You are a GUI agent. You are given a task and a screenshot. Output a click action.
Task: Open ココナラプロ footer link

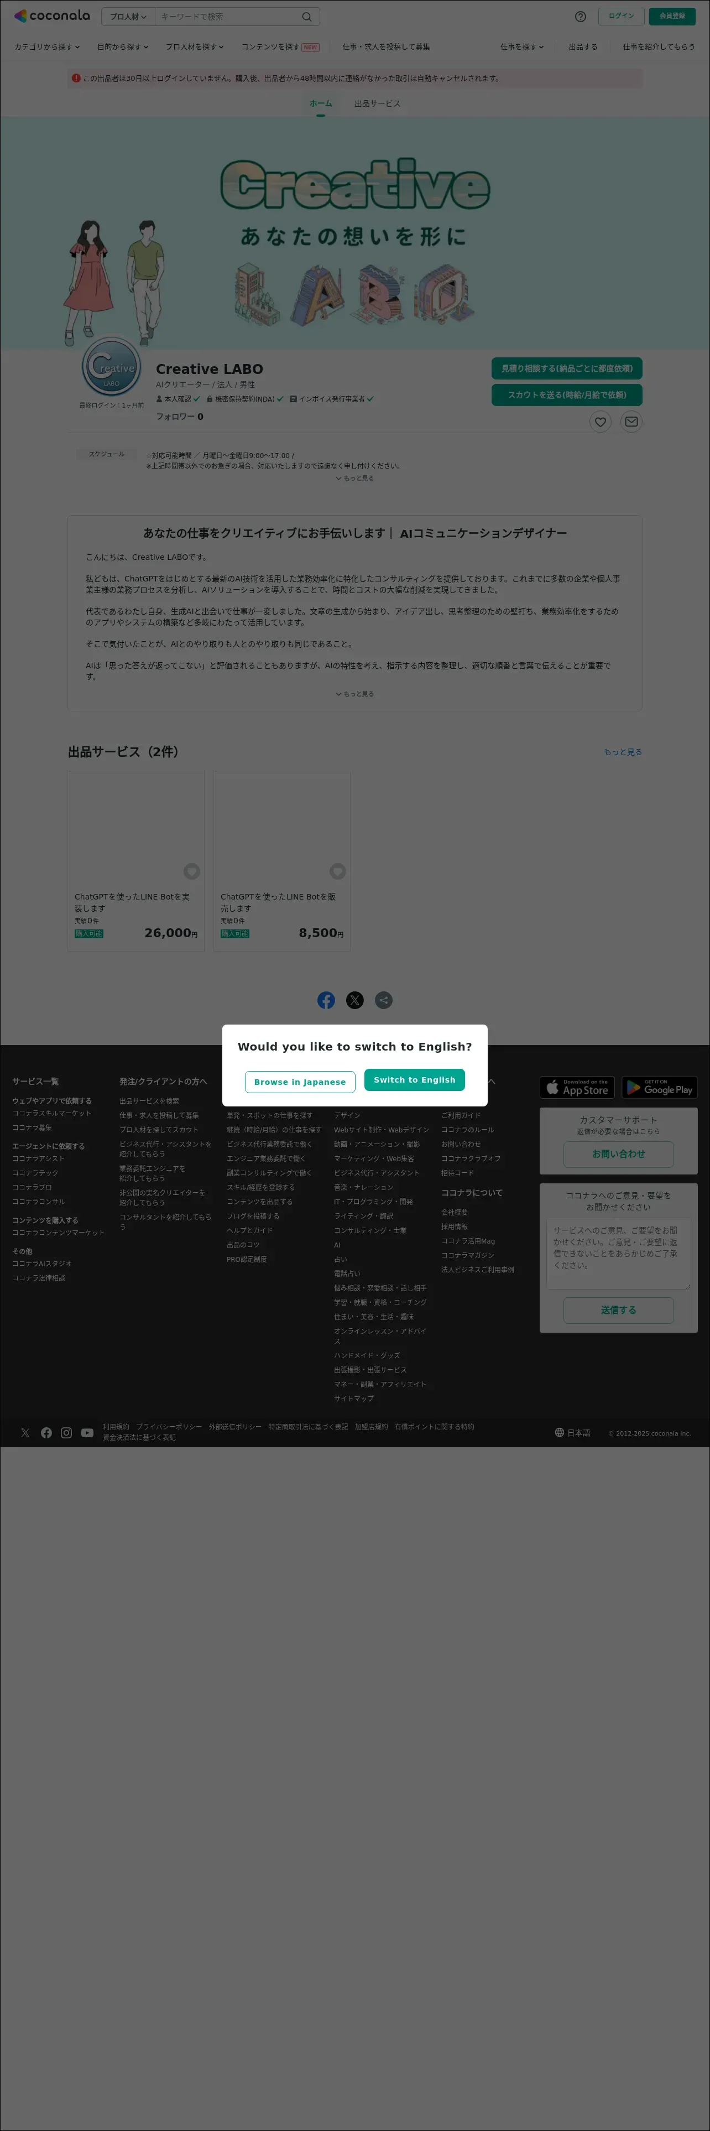32,1187
